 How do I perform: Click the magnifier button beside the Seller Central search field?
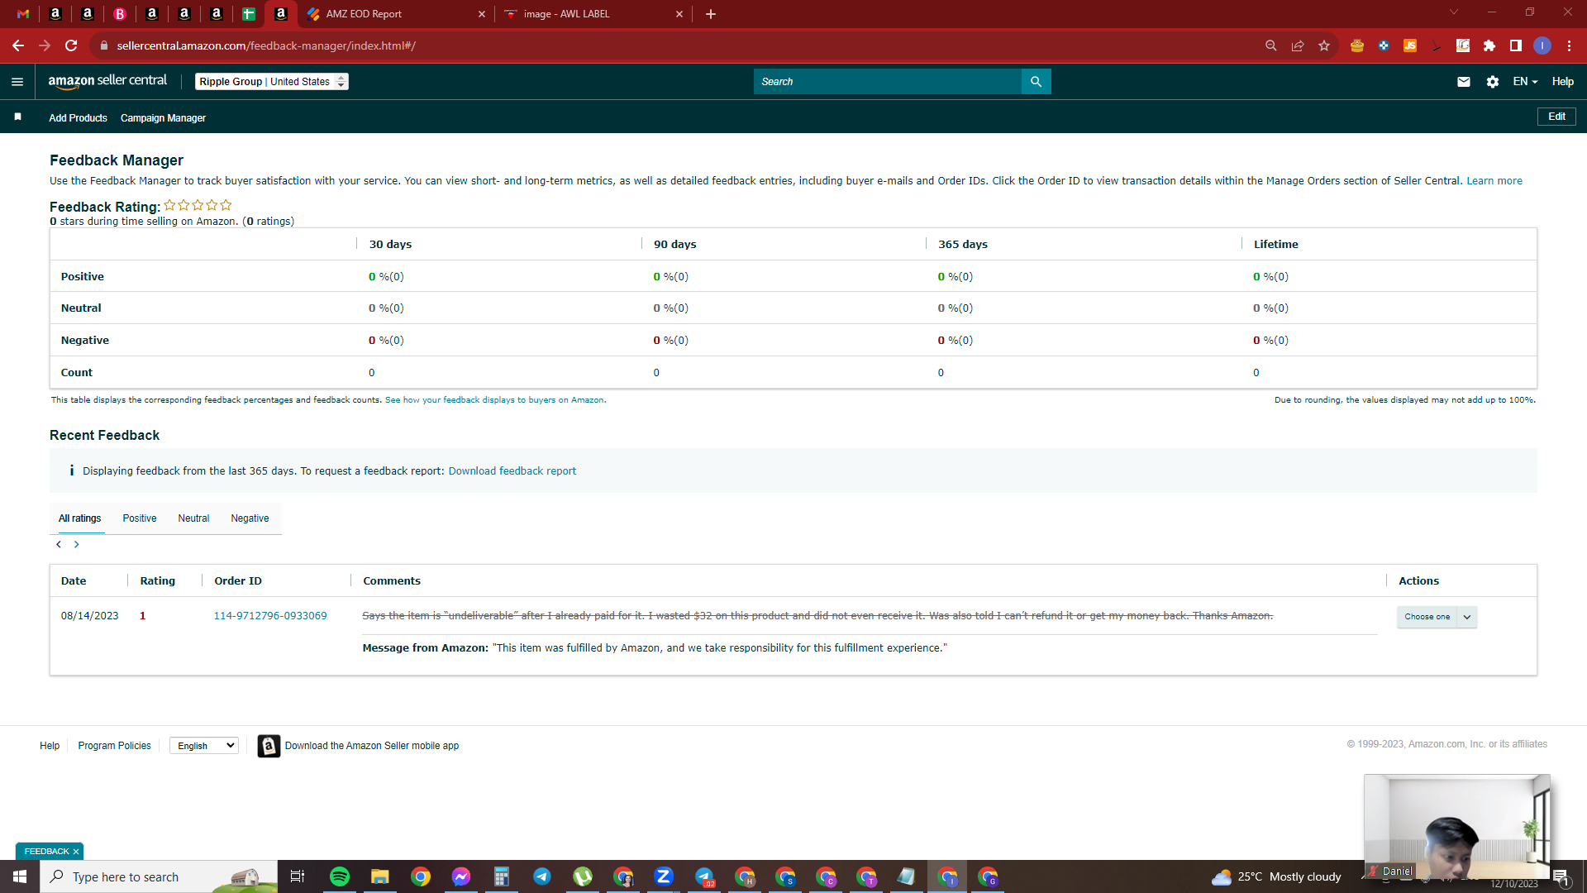[1036, 82]
